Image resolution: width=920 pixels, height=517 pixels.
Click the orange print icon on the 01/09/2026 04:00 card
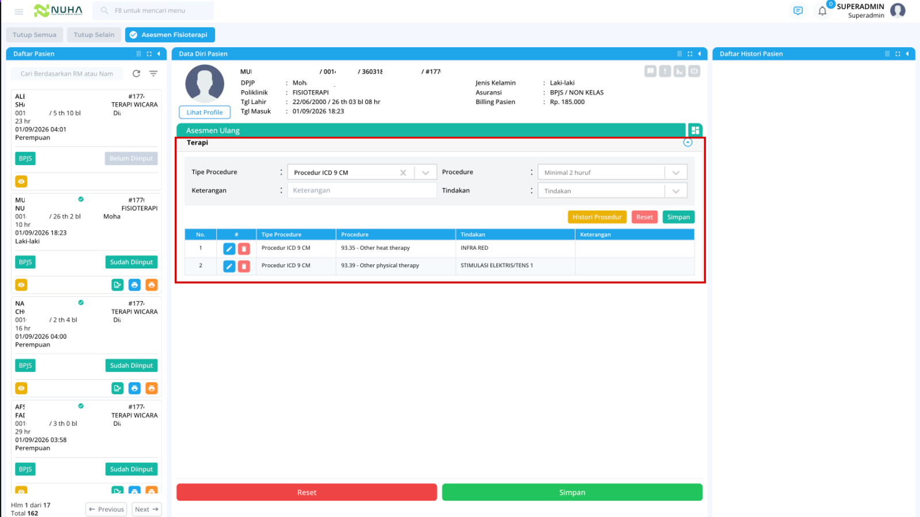[x=151, y=388]
